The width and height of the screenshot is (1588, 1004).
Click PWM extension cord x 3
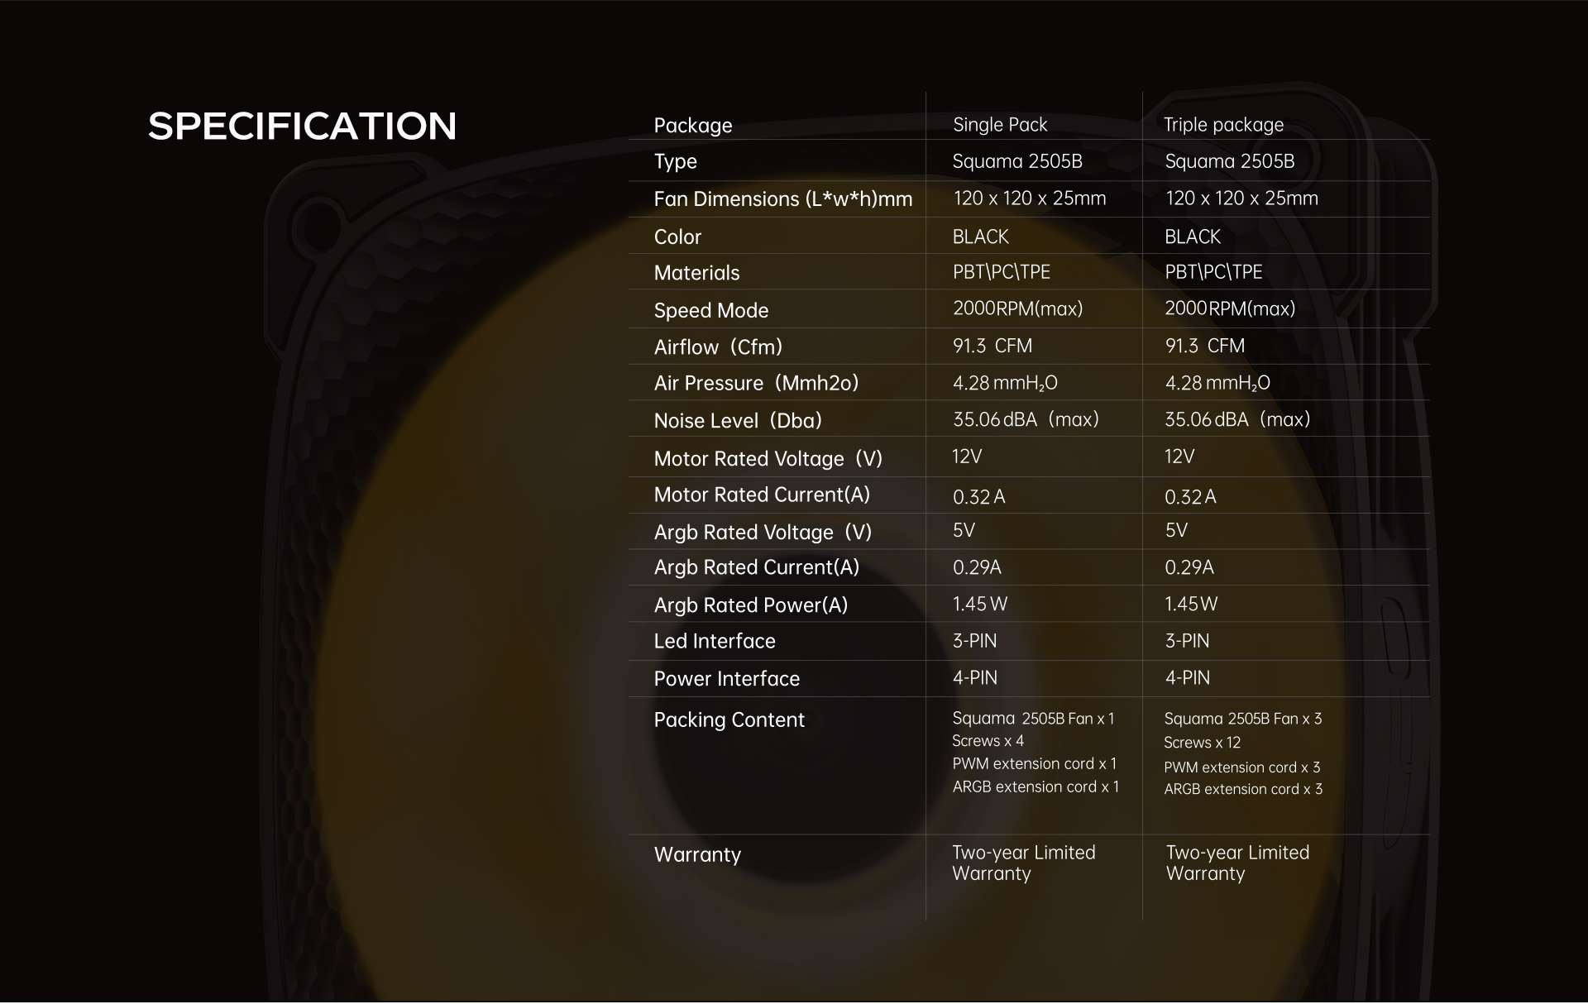coord(1242,767)
